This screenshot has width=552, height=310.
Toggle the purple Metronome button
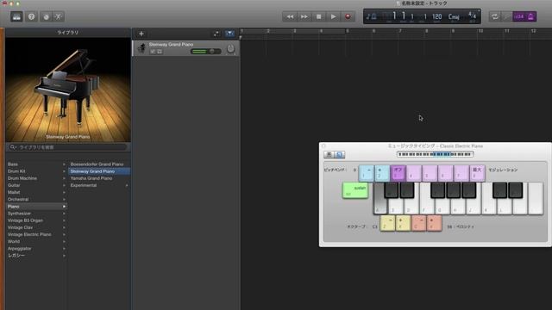pos(531,16)
